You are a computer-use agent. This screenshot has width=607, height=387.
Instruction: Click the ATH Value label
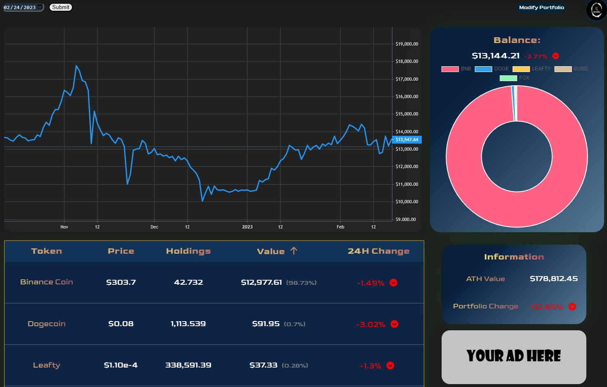[485, 279]
